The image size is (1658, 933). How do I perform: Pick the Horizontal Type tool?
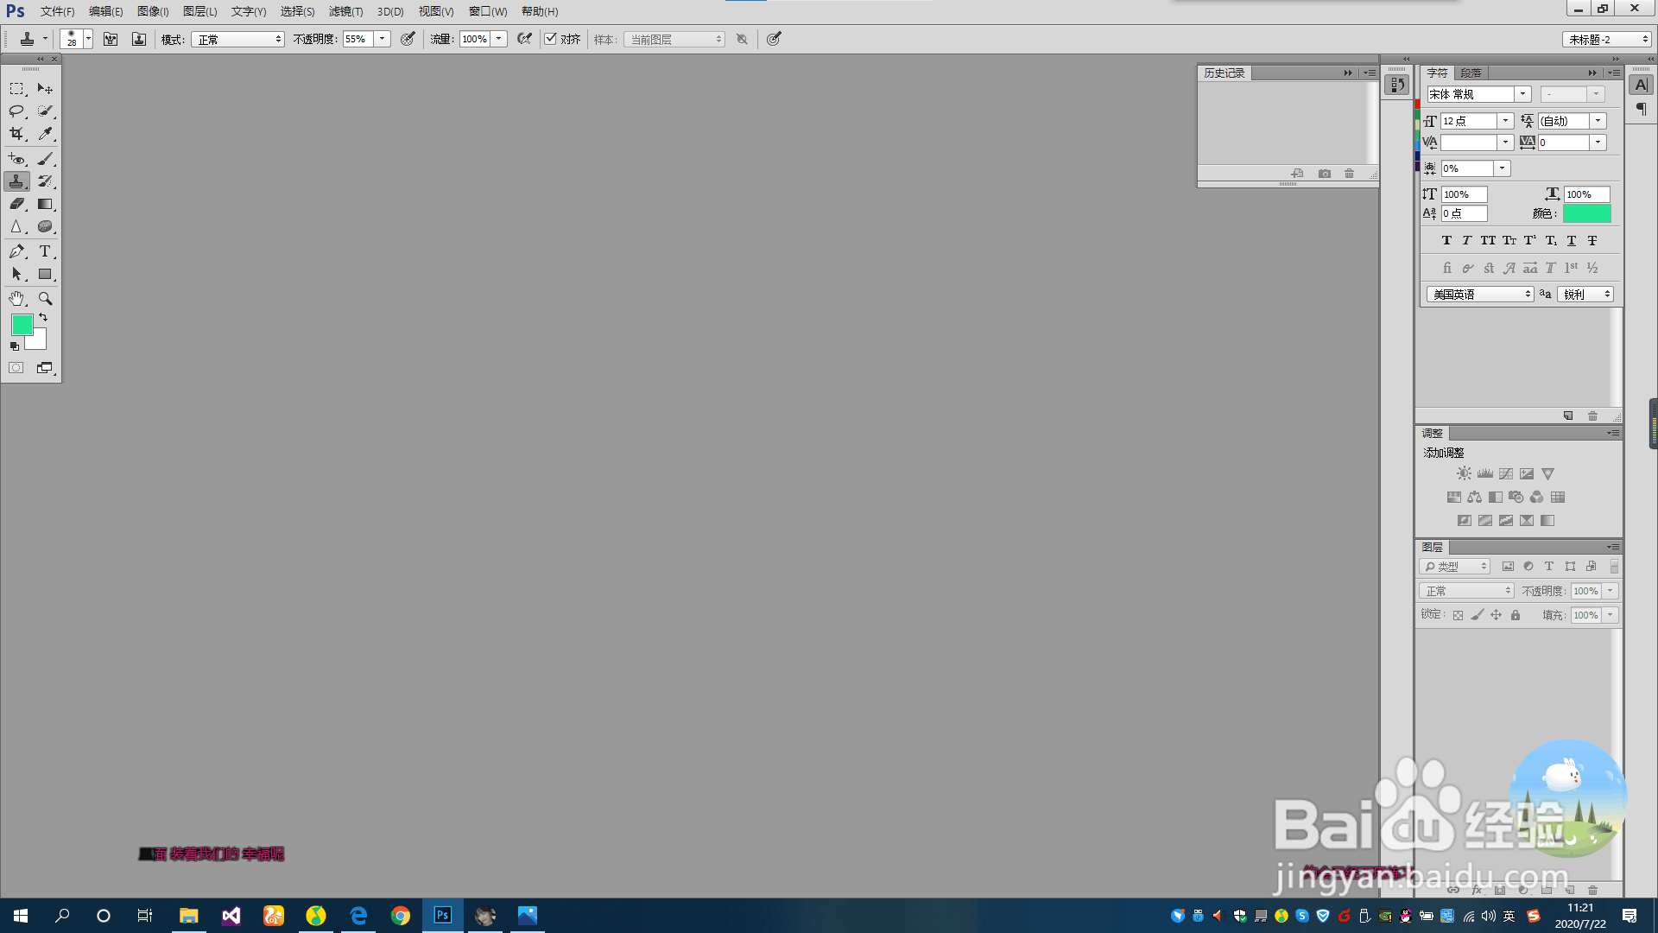pos(45,251)
